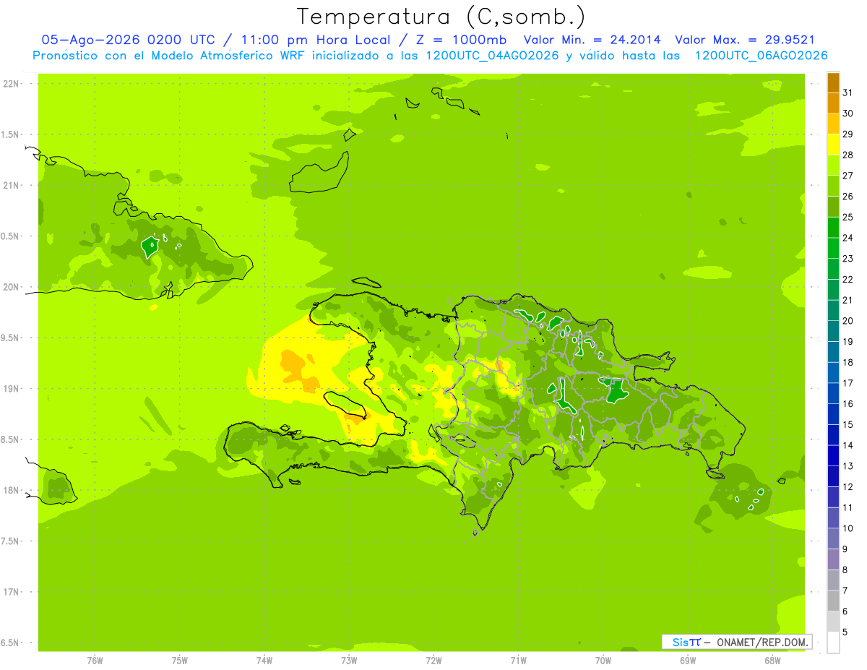Click 'Valor Max. = 29.9521' in header
The image size is (867, 670).
[x=745, y=40]
